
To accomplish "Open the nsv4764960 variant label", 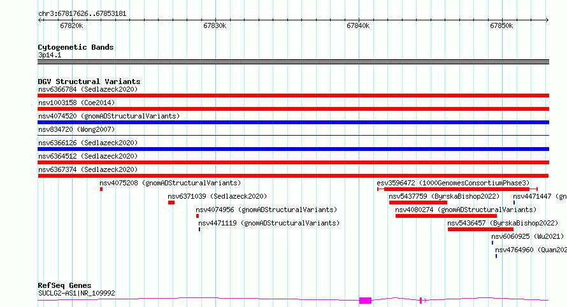I will (531, 250).
